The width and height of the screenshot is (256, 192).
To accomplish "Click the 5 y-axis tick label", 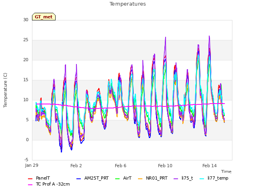I will [27, 120].
